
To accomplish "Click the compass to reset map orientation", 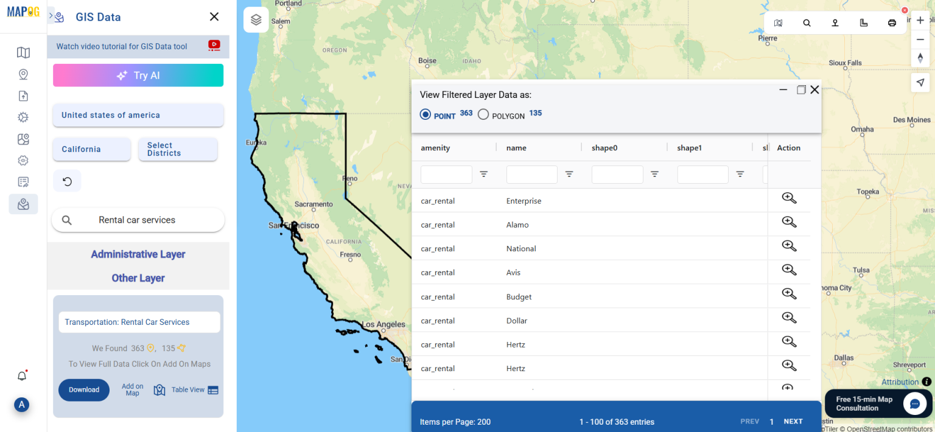I will click(x=920, y=58).
